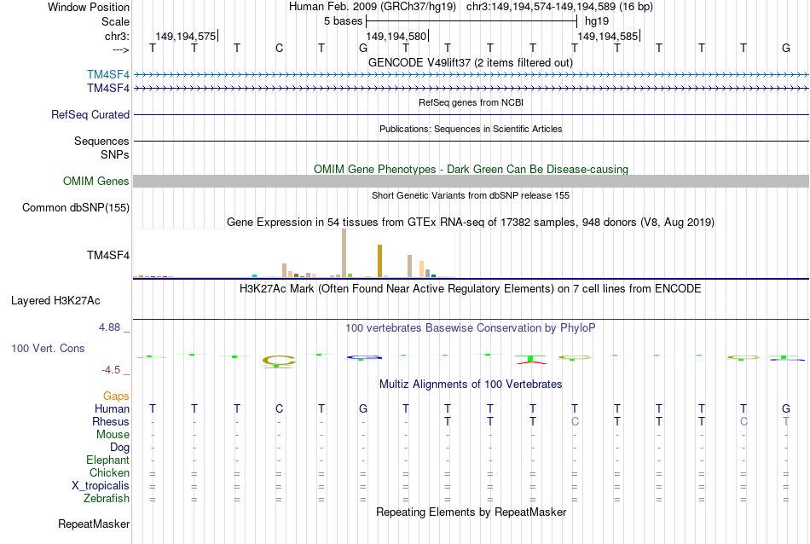Open the 'RefSeq genes from NCBI' track title
The width and height of the screenshot is (810, 544).
tap(471, 102)
